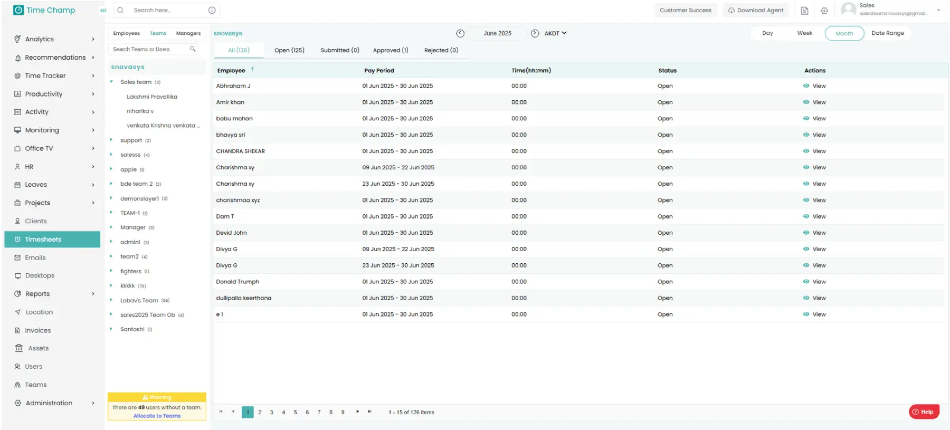Go to next page pager arrow
This screenshot has height=430, width=950.
(357, 412)
